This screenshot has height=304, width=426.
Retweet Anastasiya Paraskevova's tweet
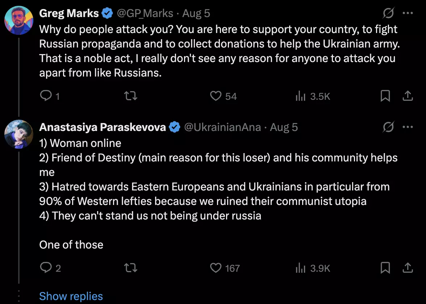(130, 268)
